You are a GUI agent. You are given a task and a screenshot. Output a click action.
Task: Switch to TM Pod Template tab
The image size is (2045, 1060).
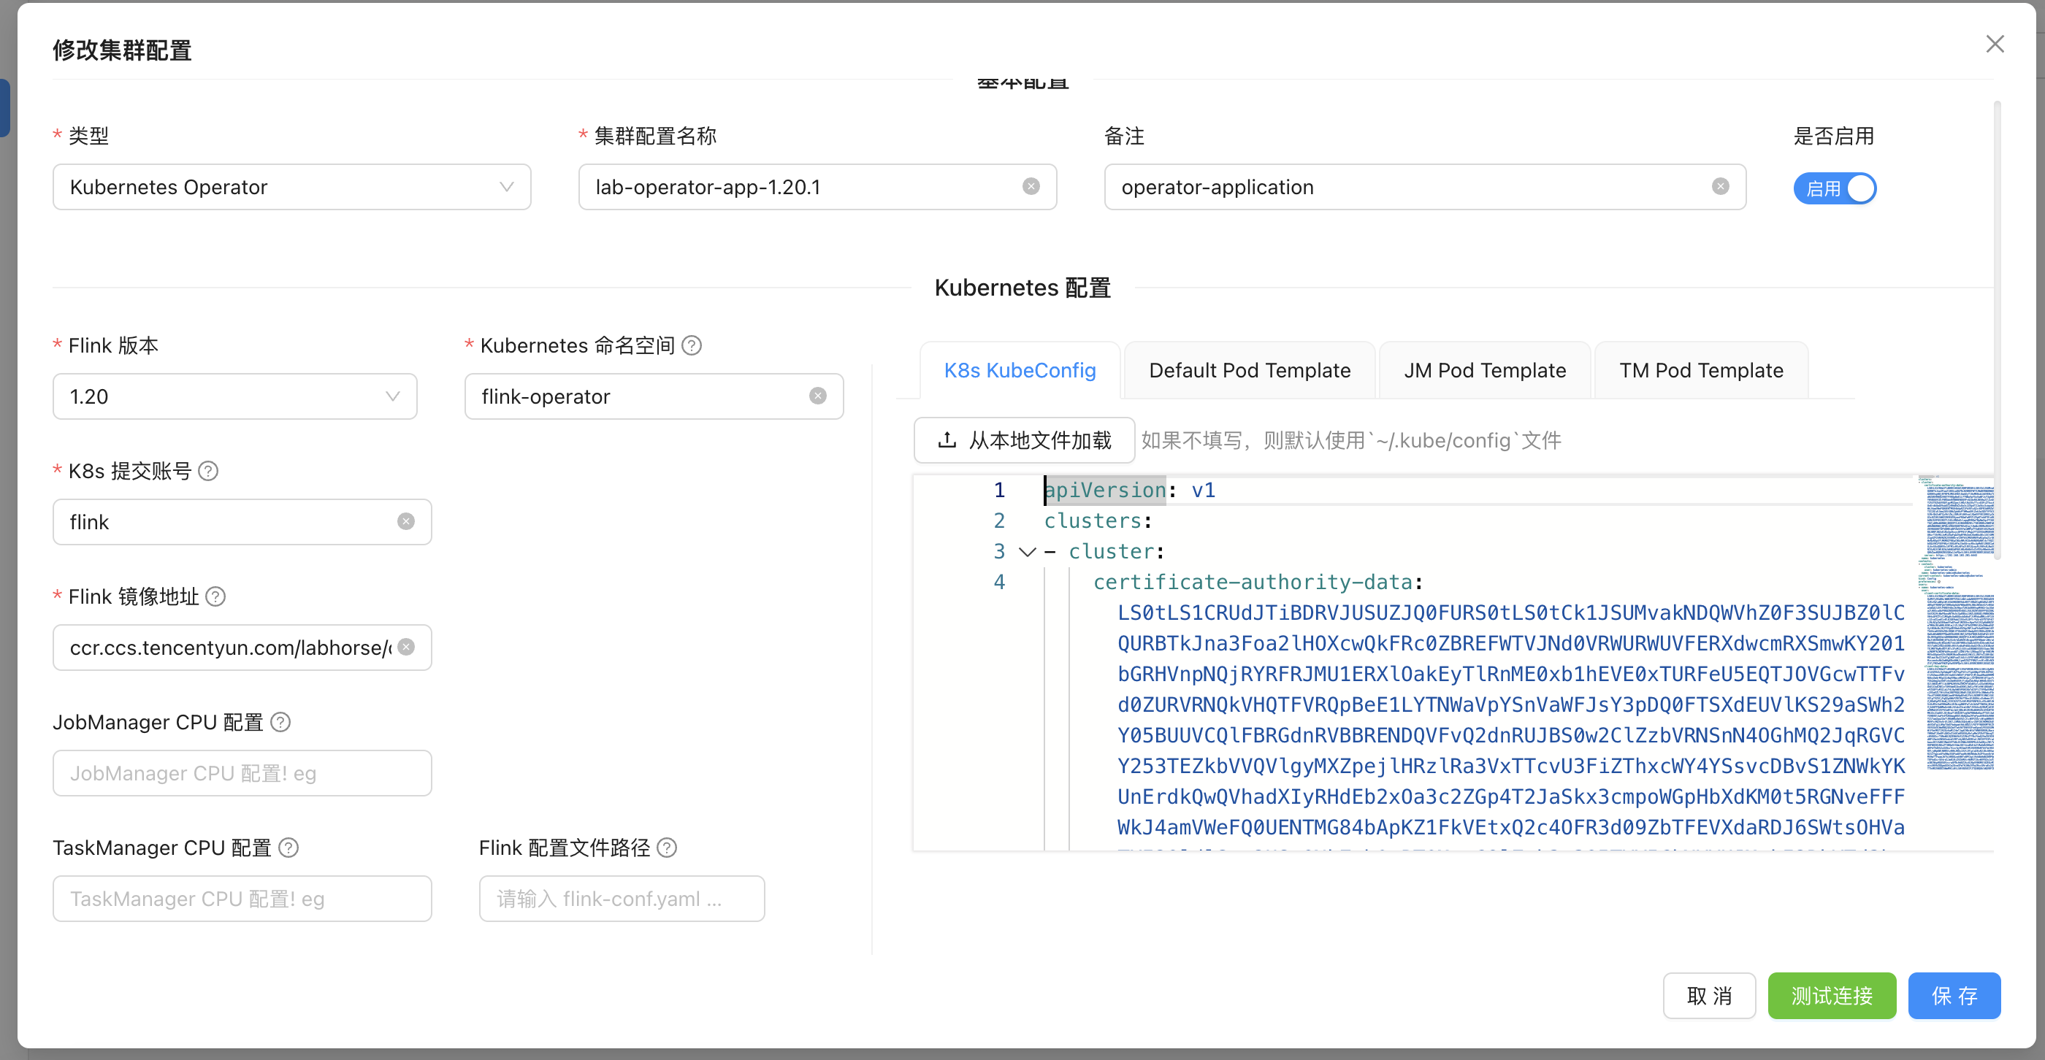[x=1700, y=371]
